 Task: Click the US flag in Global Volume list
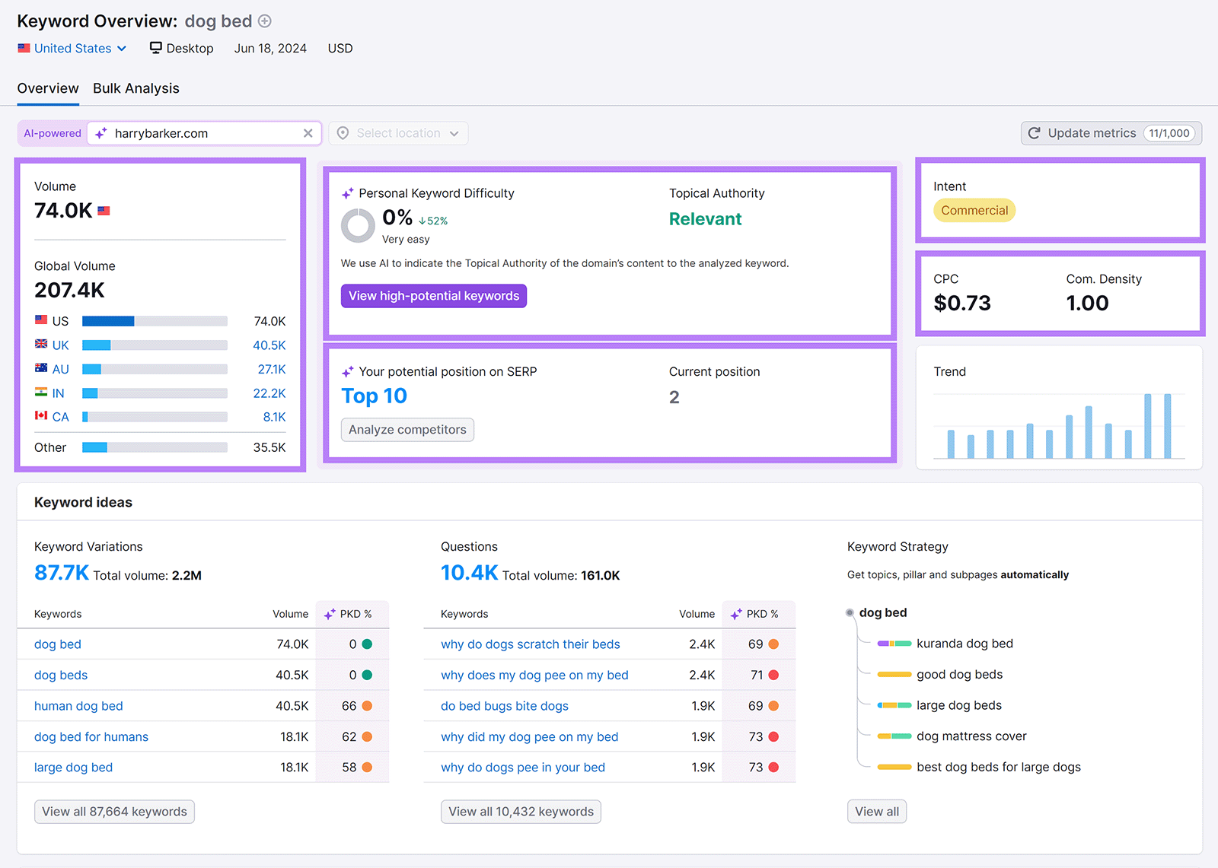coord(41,320)
